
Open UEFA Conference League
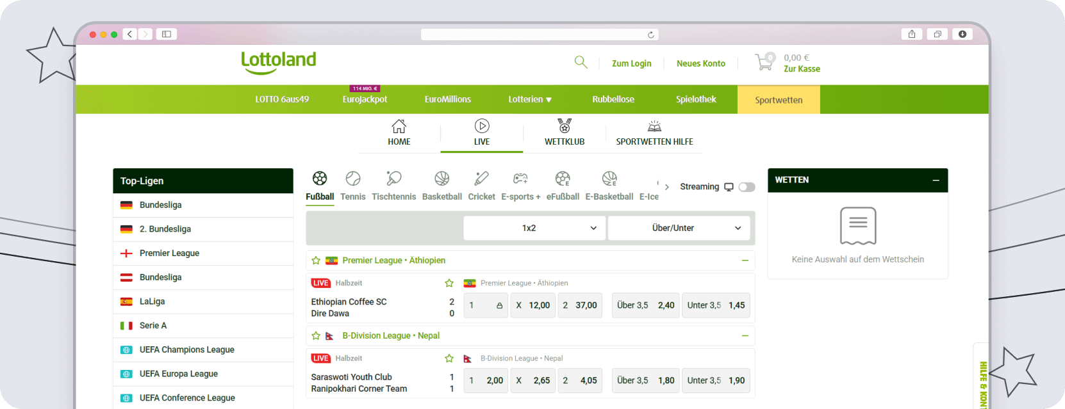point(203,398)
